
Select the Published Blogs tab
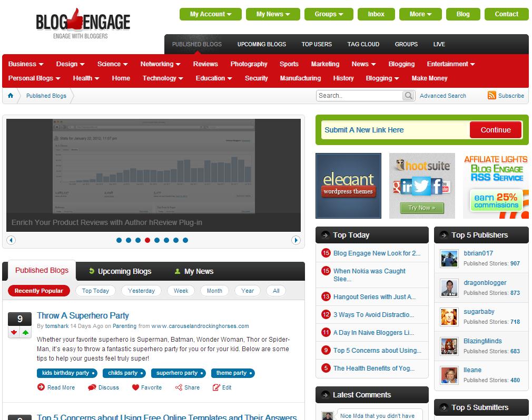42,270
